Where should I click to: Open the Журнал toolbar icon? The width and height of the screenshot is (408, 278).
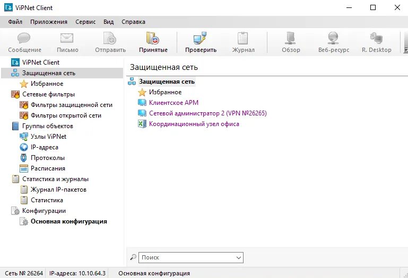point(243,39)
